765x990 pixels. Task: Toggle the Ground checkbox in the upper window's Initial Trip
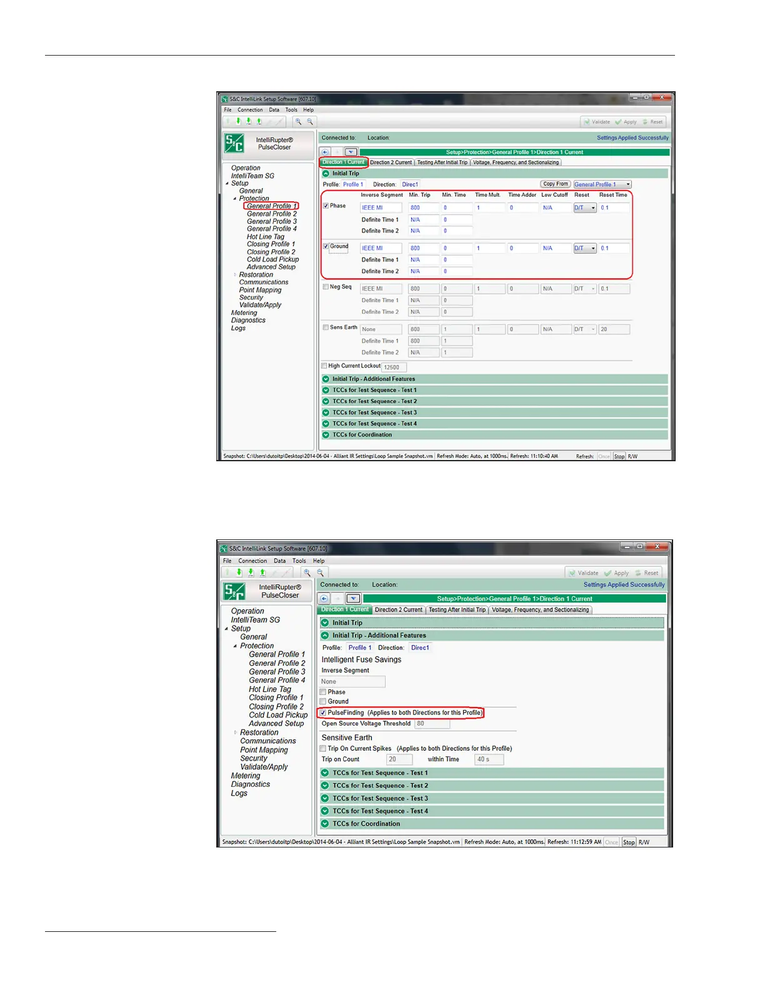point(326,246)
